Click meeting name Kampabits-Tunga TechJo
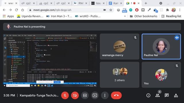The height and width of the screenshot is (103, 184). pyautogui.click(x=39, y=95)
